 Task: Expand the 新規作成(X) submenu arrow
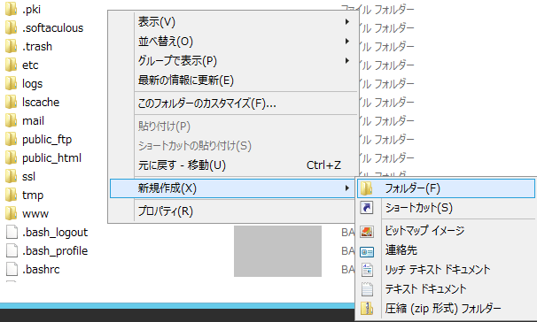347,188
